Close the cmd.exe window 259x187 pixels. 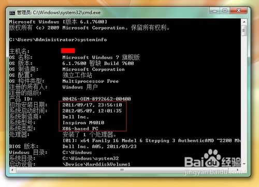[x=239, y=11]
